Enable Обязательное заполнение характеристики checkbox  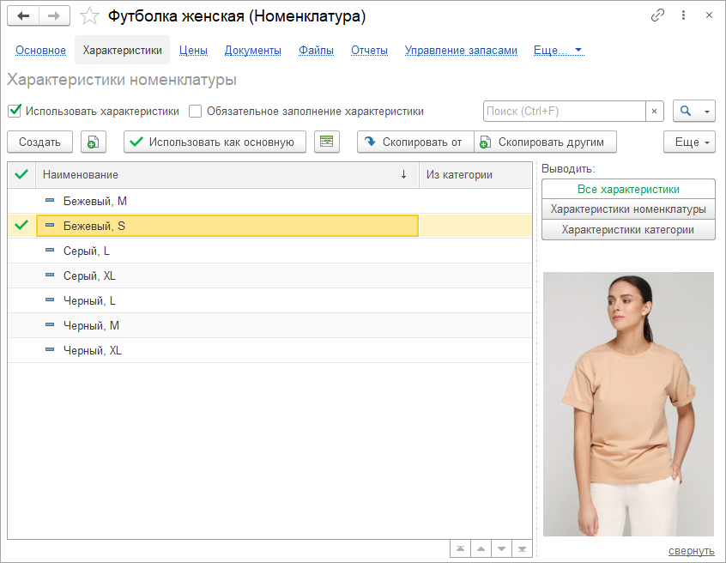(x=196, y=111)
